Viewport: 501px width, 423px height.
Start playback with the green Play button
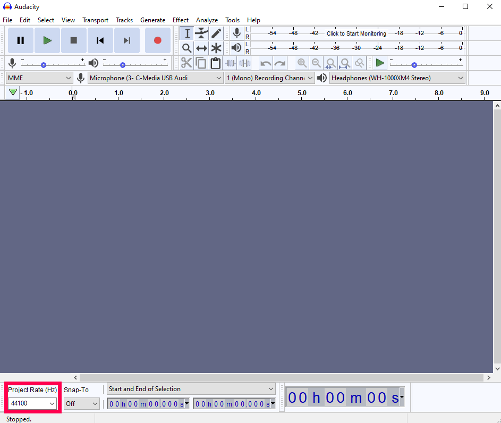(47, 40)
